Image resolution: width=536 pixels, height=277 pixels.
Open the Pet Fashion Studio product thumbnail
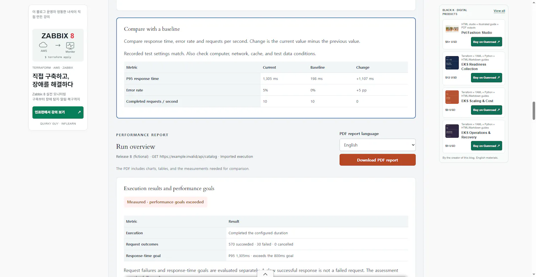pos(452,29)
